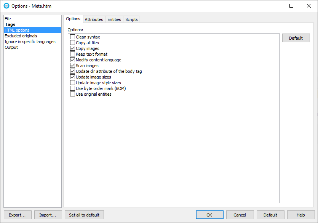
Task: Enable the Clean syntax checkbox
Action: click(x=72, y=37)
